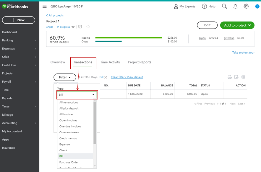Click Clear filter / View default link
This screenshot has height=172, width=261.
click(127, 77)
